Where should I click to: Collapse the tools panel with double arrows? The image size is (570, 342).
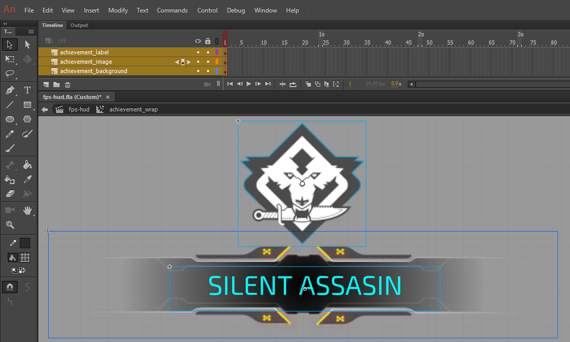pyautogui.click(x=5, y=23)
